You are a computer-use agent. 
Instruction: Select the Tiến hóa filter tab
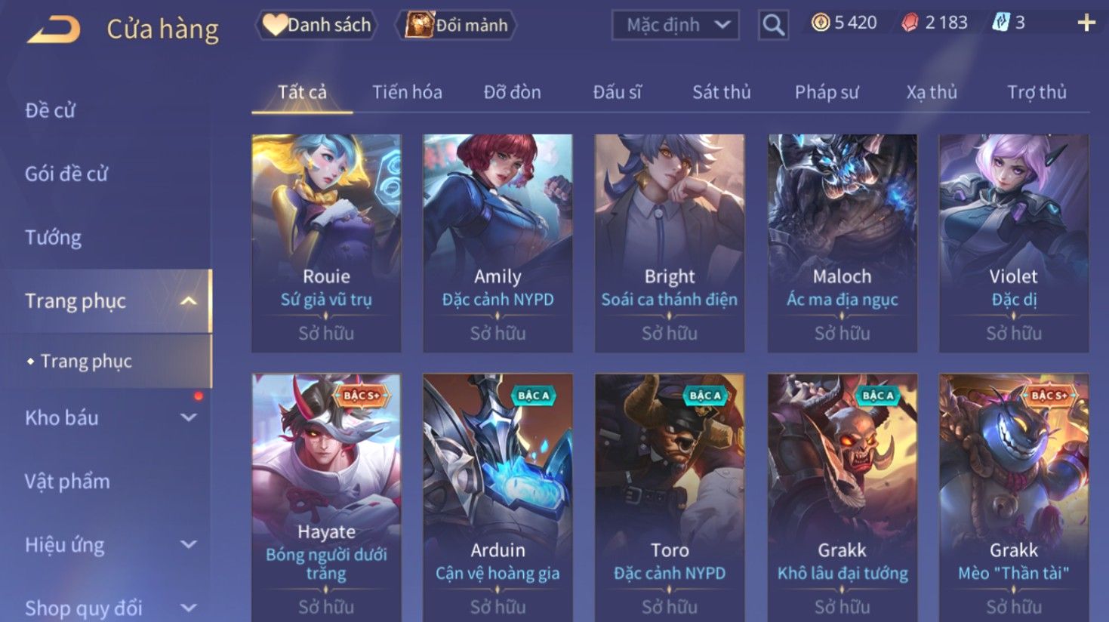407,92
